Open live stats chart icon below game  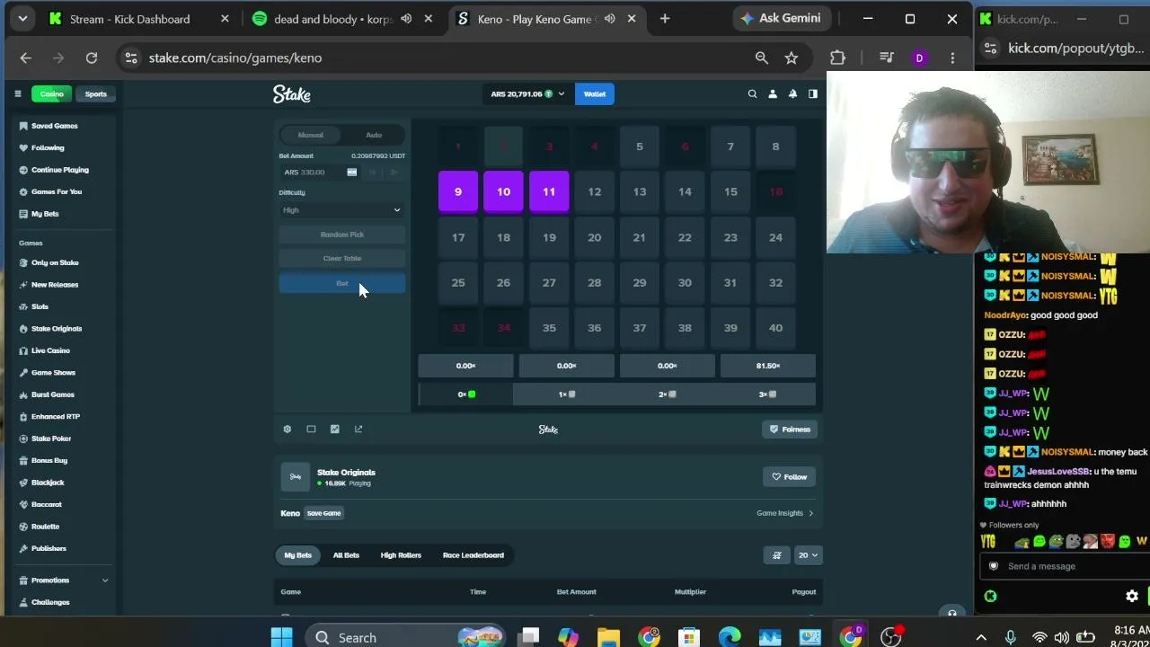[x=335, y=429]
